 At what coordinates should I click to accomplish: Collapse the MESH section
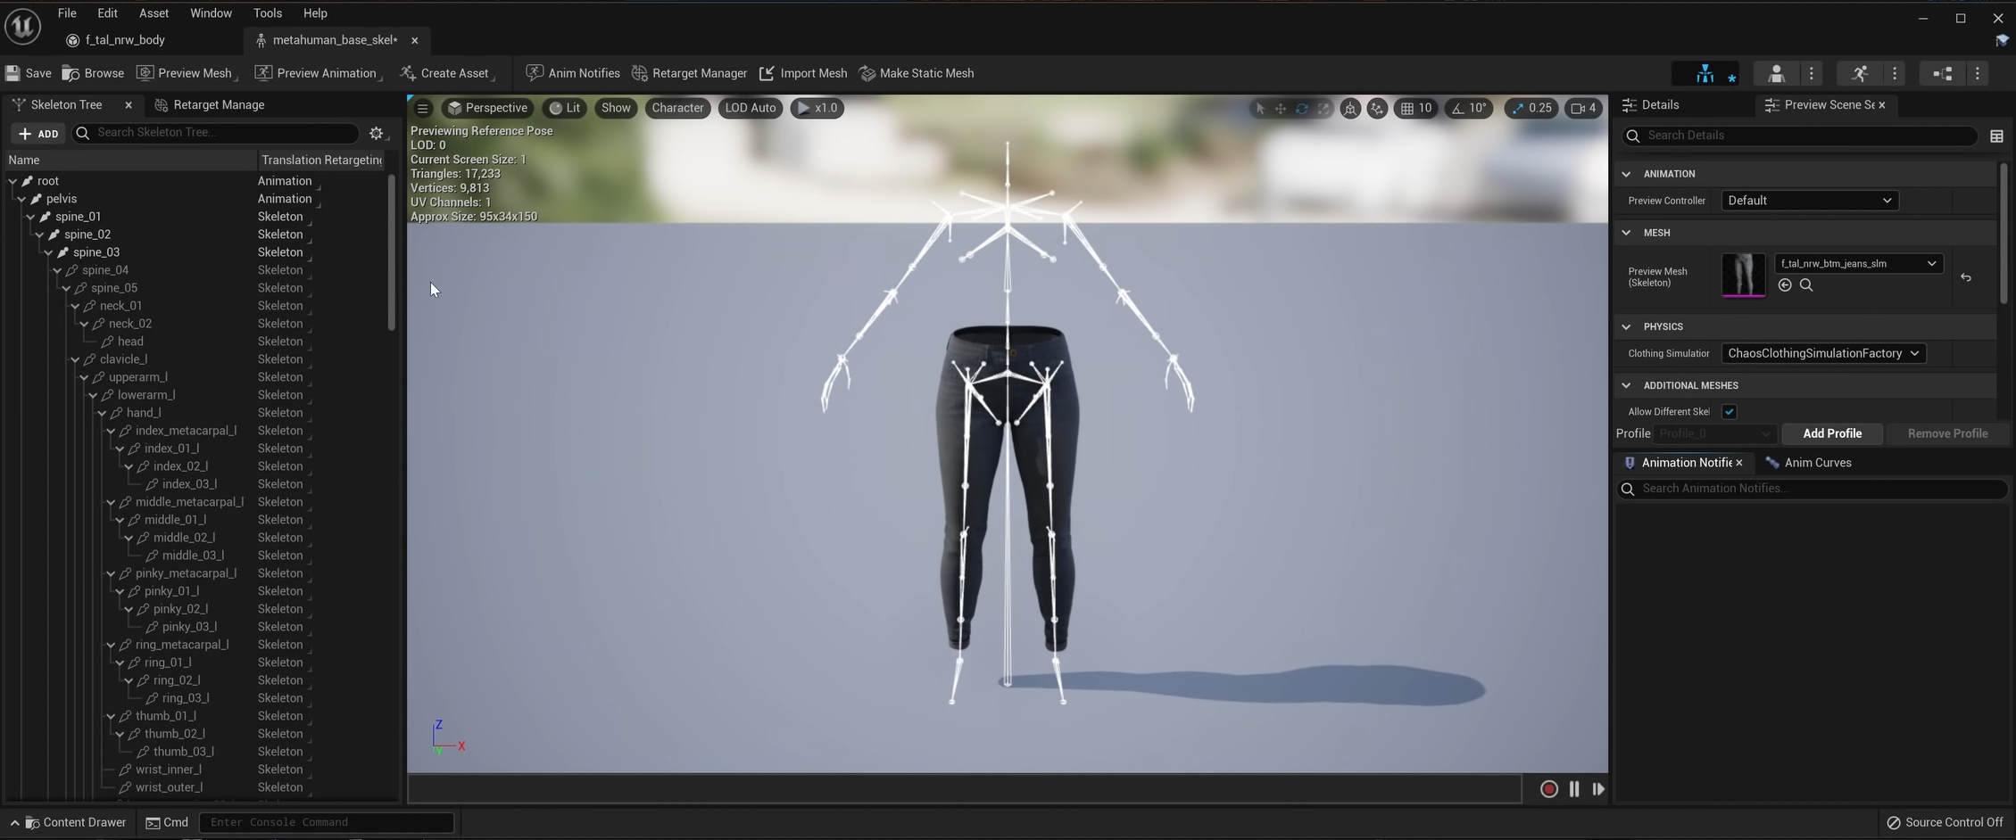pyautogui.click(x=1626, y=233)
